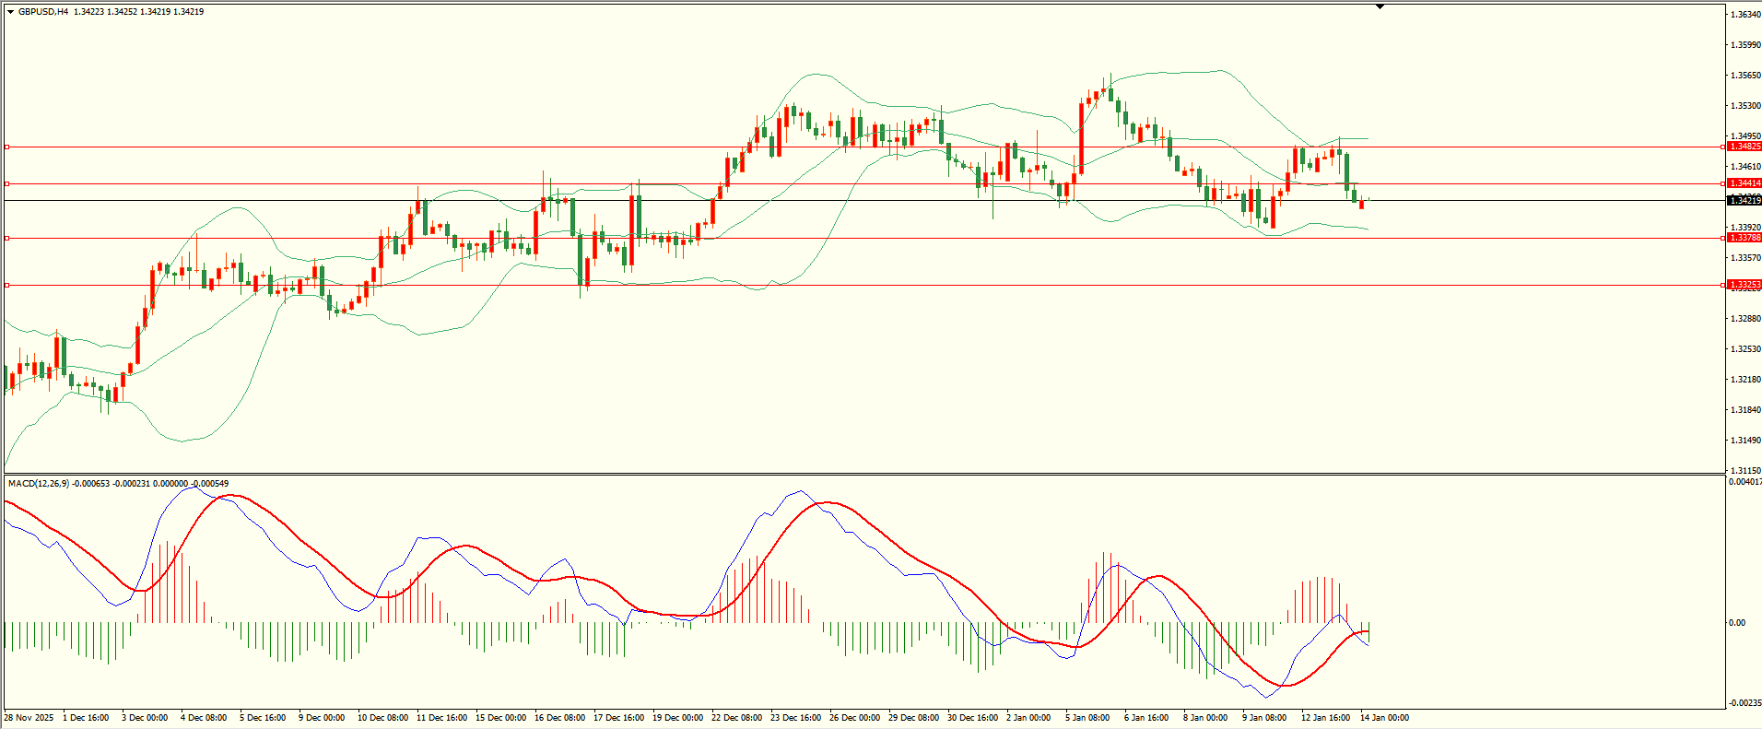The image size is (1762, 729).
Task: Click left anchor handle of lowest red line
Action: click(x=7, y=285)
